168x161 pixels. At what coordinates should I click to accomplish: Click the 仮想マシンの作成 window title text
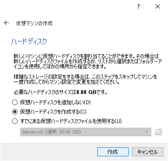tap(34, 23)
